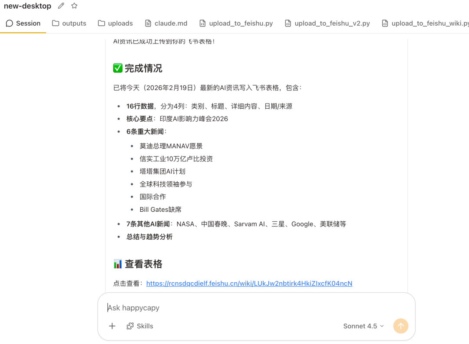Viewport: 469px width, 344px height.
Task: Click the Session chat bubble icon
Action: point(10,23)
